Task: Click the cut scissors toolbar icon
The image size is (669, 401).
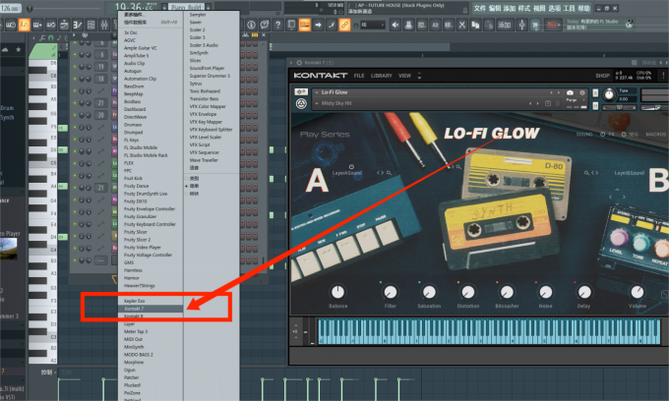Action: tap(461, 26)
